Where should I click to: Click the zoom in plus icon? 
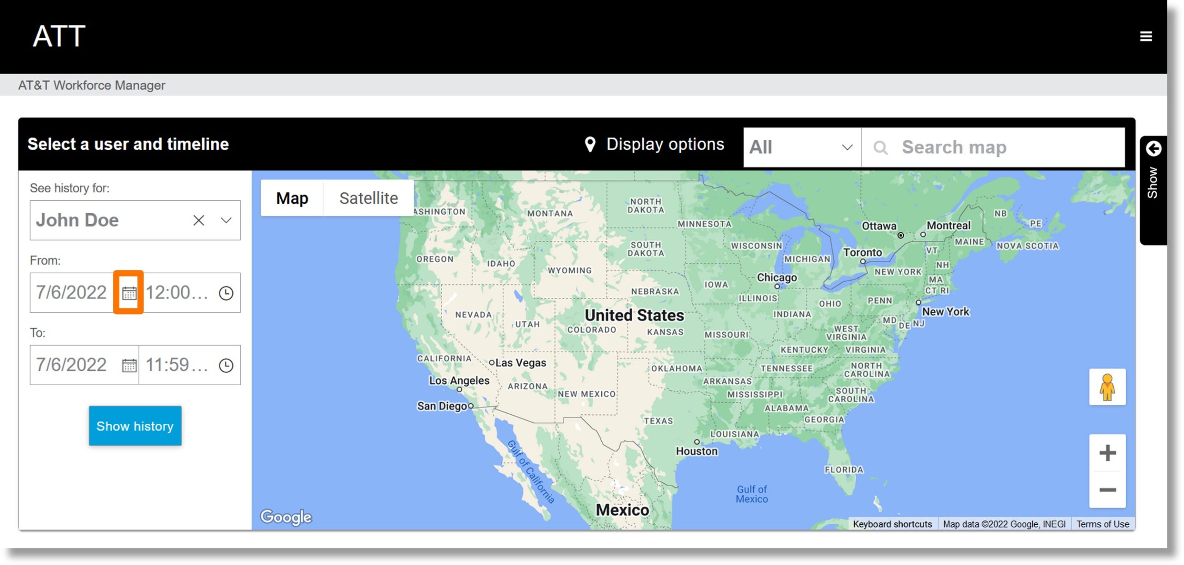click(x=1108, y=453)
